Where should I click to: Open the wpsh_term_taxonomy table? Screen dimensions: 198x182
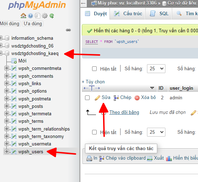tap(41, 137)
